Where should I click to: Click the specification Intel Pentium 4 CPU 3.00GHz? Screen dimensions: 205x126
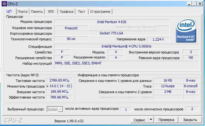(126, 46)
